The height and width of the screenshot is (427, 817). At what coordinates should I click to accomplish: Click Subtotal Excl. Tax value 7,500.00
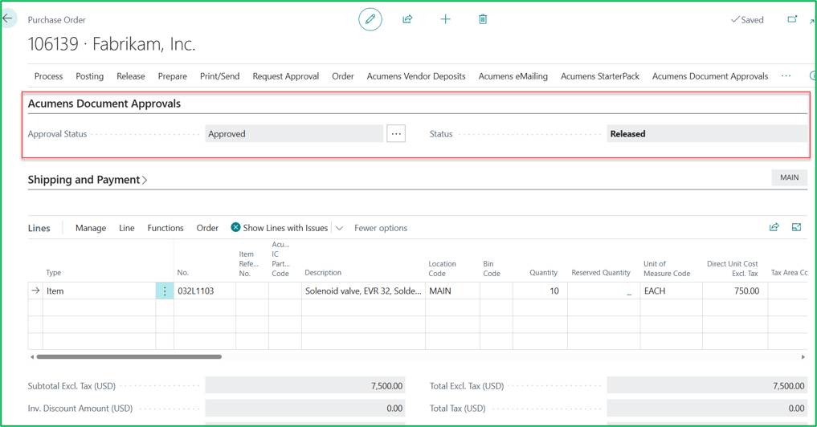click(304, 386)
